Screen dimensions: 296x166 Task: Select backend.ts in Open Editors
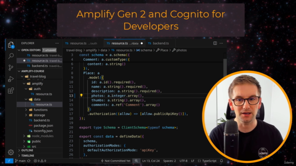coord(39,66)
